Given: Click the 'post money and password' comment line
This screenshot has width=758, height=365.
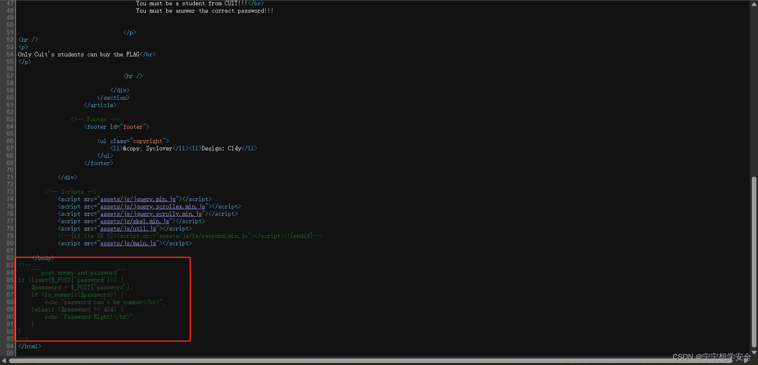Looking at the screenshot, I should pos(79,273).
